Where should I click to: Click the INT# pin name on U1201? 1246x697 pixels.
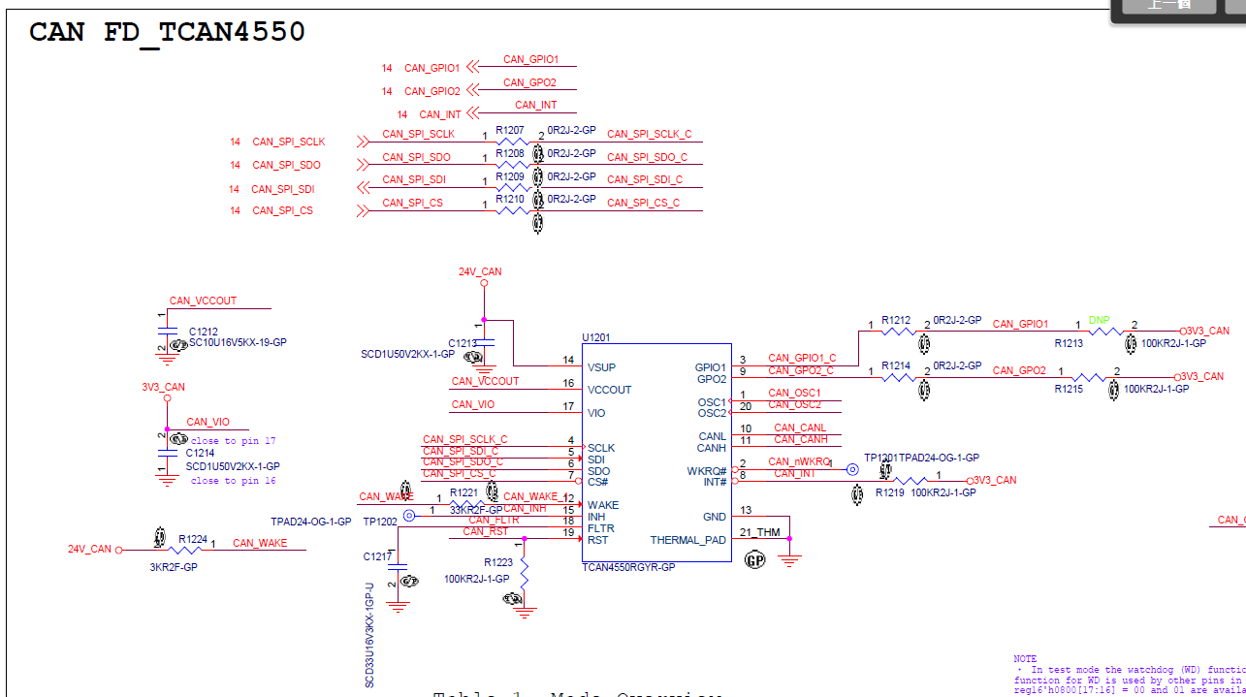coord(715,482)
